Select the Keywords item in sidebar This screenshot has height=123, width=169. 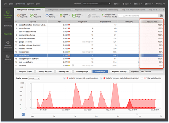pos(8,34)
